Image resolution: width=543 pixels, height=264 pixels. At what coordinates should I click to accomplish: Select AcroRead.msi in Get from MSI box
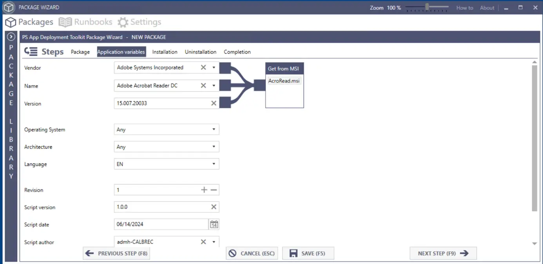pyautogui.click(x=284, y=81)
